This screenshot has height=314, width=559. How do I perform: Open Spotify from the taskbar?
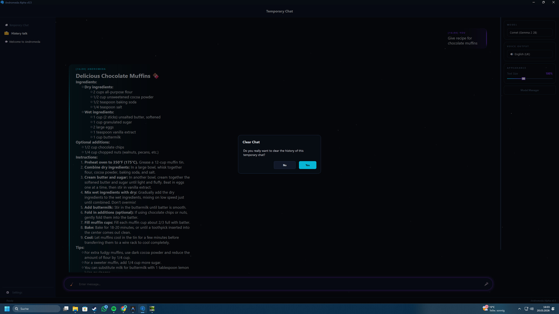pyautogui.click(x=114, y=309)
